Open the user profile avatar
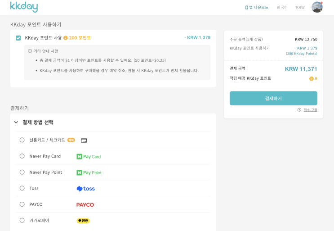 coord(317,7)
